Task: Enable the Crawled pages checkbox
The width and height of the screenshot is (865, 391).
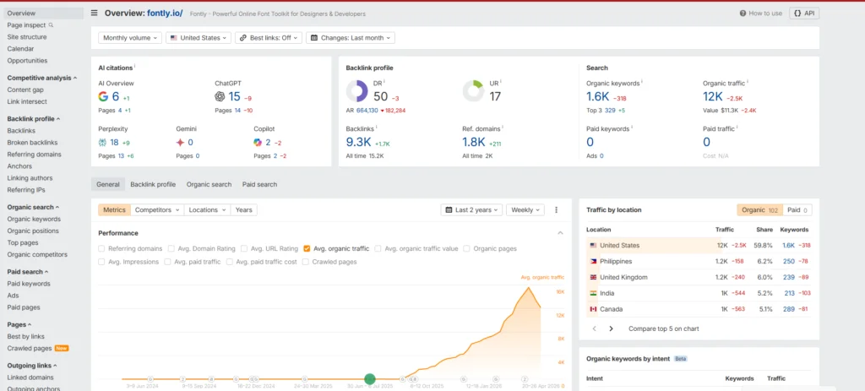Action: point(306,262)
